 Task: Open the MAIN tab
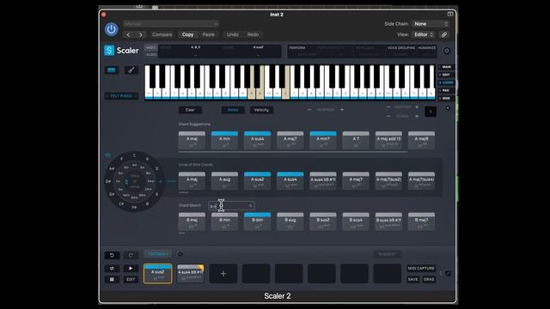pos(446,67)
